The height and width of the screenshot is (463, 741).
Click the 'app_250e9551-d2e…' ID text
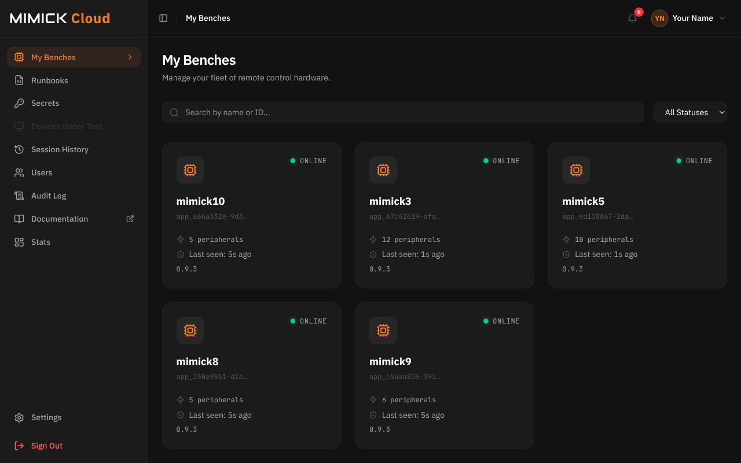[212, 377]
